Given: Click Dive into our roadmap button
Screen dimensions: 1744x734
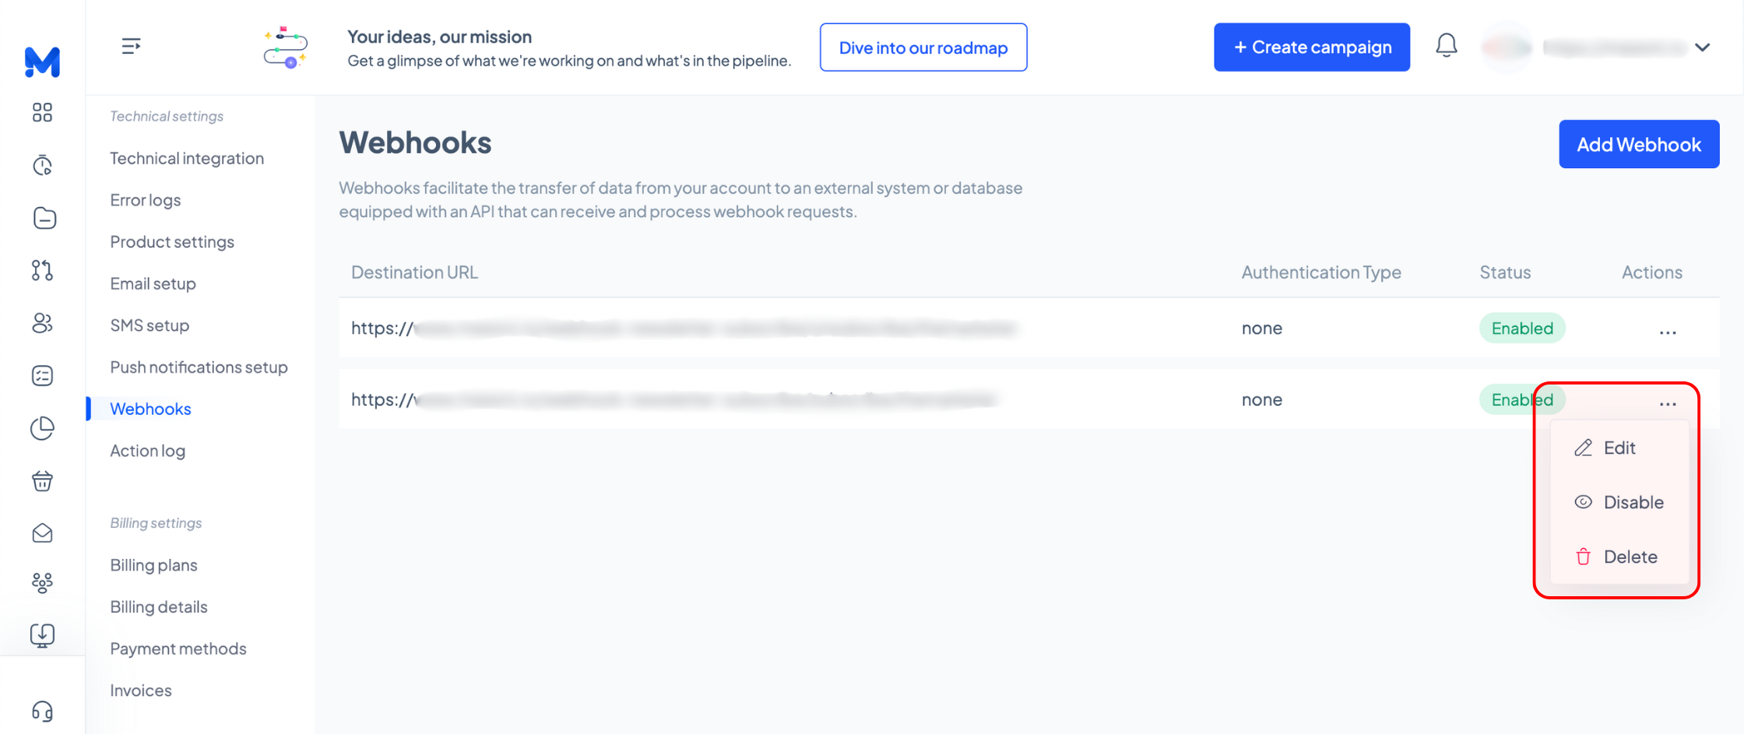Looking at the screenshot, I should (x=923, y=47).
